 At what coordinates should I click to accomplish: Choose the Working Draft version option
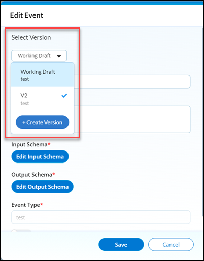(43, 75)
